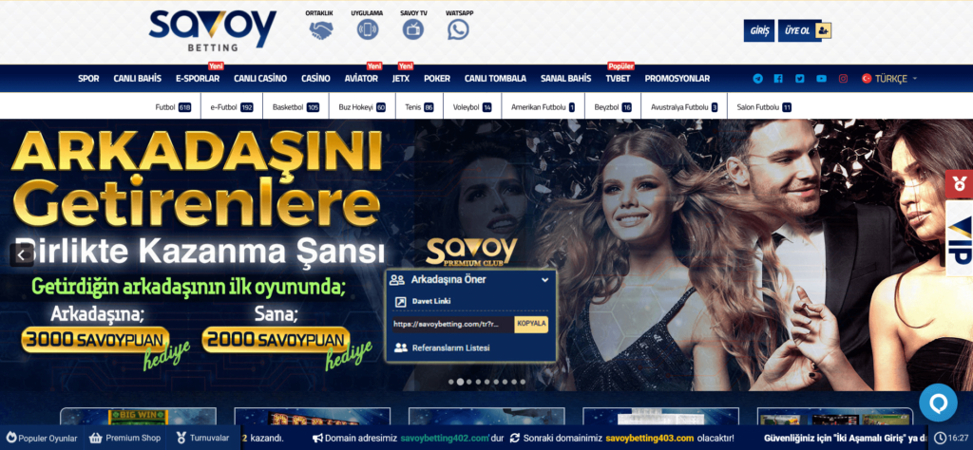
Task: Click the 3000 SAVOYPUAN banner badge
Action: pos(95,340)
